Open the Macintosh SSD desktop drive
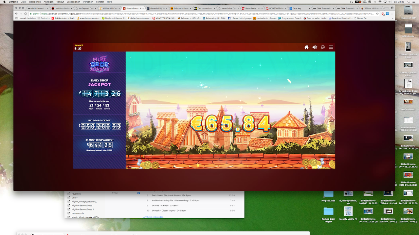 [408, 11]
